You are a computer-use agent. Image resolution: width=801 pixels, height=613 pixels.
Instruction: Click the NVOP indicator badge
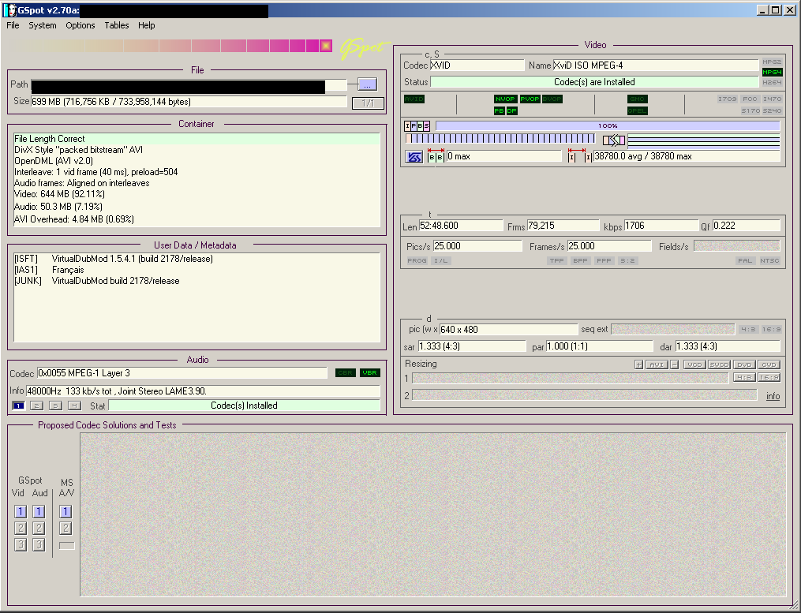(x=505, y=99)
